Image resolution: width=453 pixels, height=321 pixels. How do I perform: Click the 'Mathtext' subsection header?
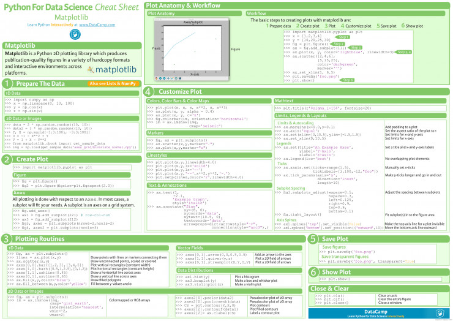click(361, 101)
